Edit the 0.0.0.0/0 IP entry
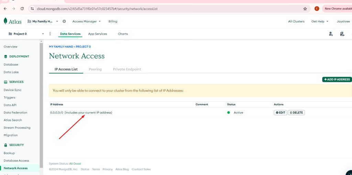Image resolution: width=352 pixels, height=175 pixels. (x=280, y=112)
